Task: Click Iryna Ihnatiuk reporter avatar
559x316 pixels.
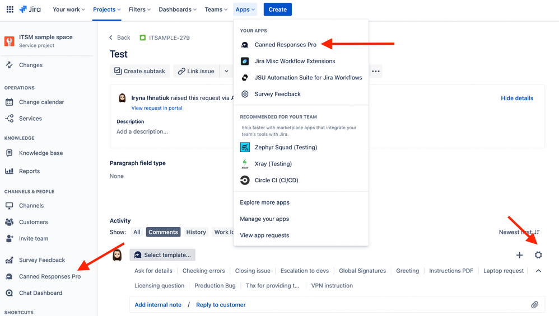Action: coord(122,98)
